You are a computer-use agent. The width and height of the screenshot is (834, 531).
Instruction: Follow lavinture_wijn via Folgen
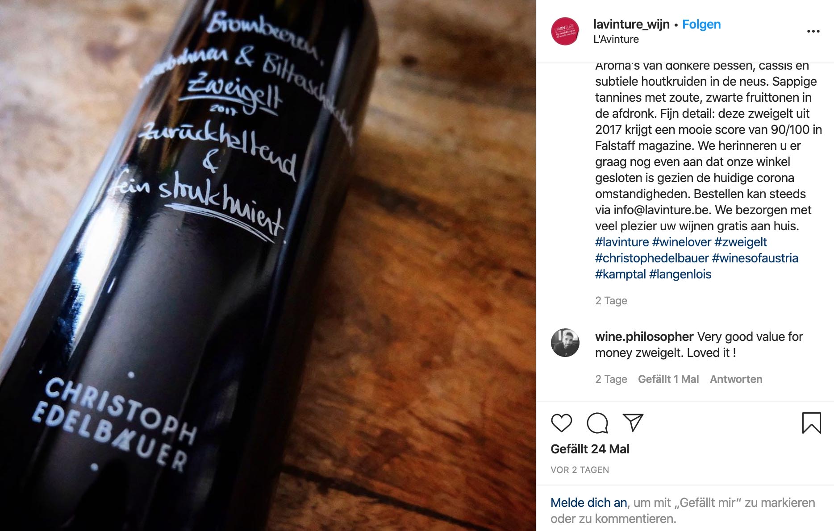(701, 24)
